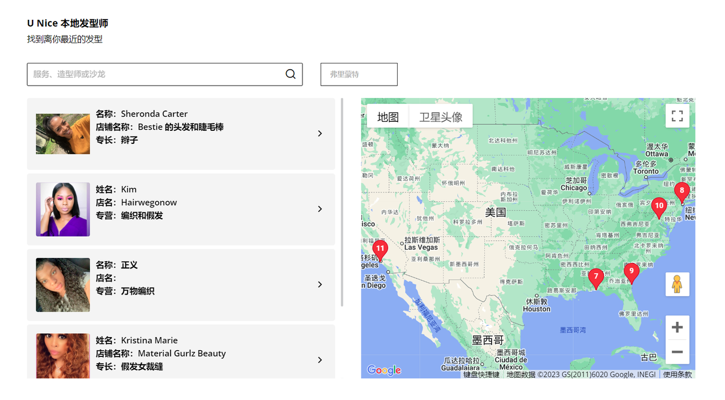Click 编织和假发 specialty text
Viewport: 725px width, 400px height.
click(x=142, y=215)
